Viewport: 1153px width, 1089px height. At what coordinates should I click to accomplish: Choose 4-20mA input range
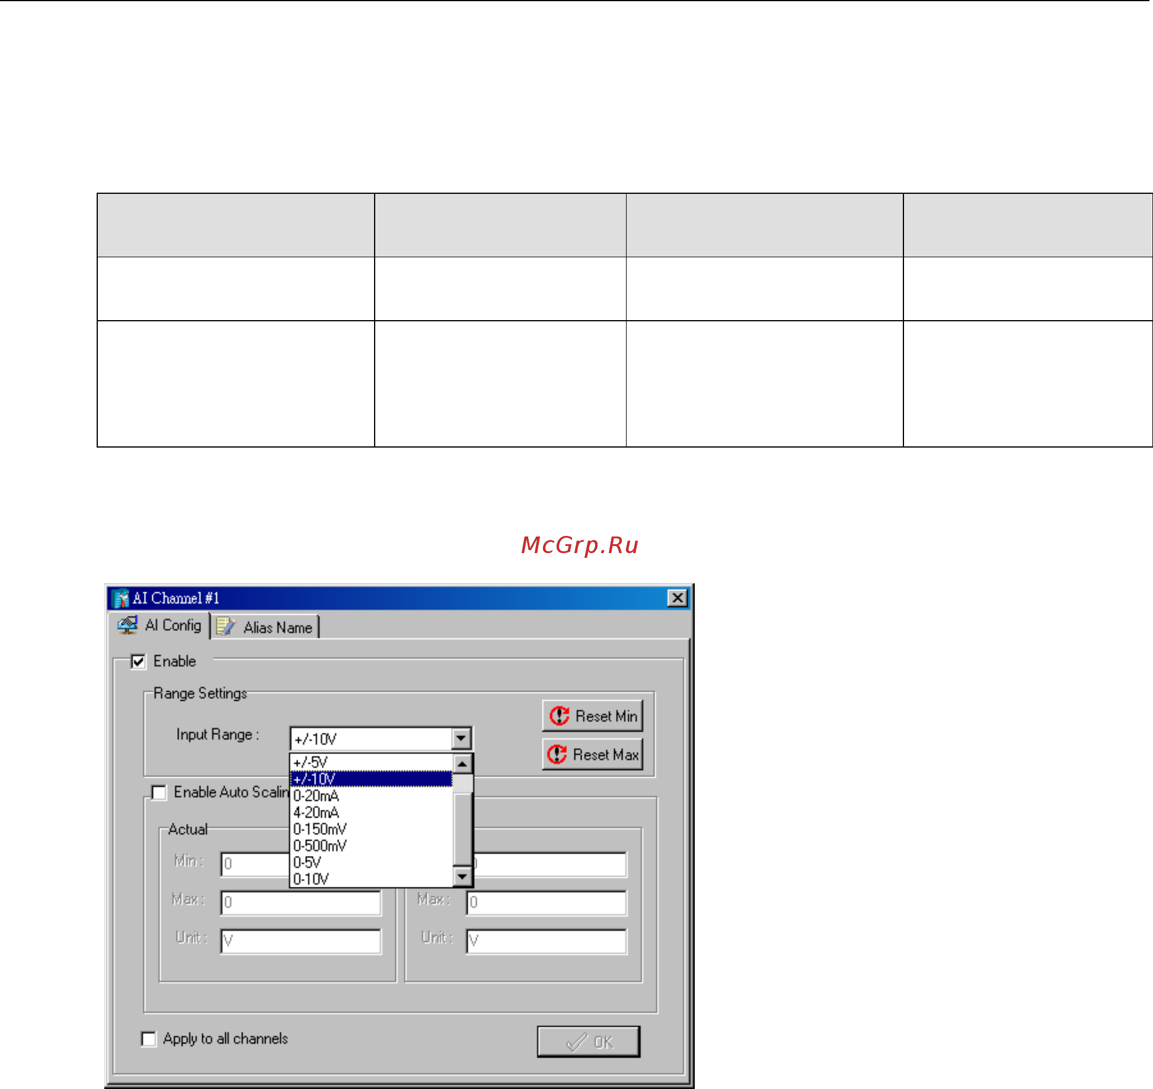(371, 813)
